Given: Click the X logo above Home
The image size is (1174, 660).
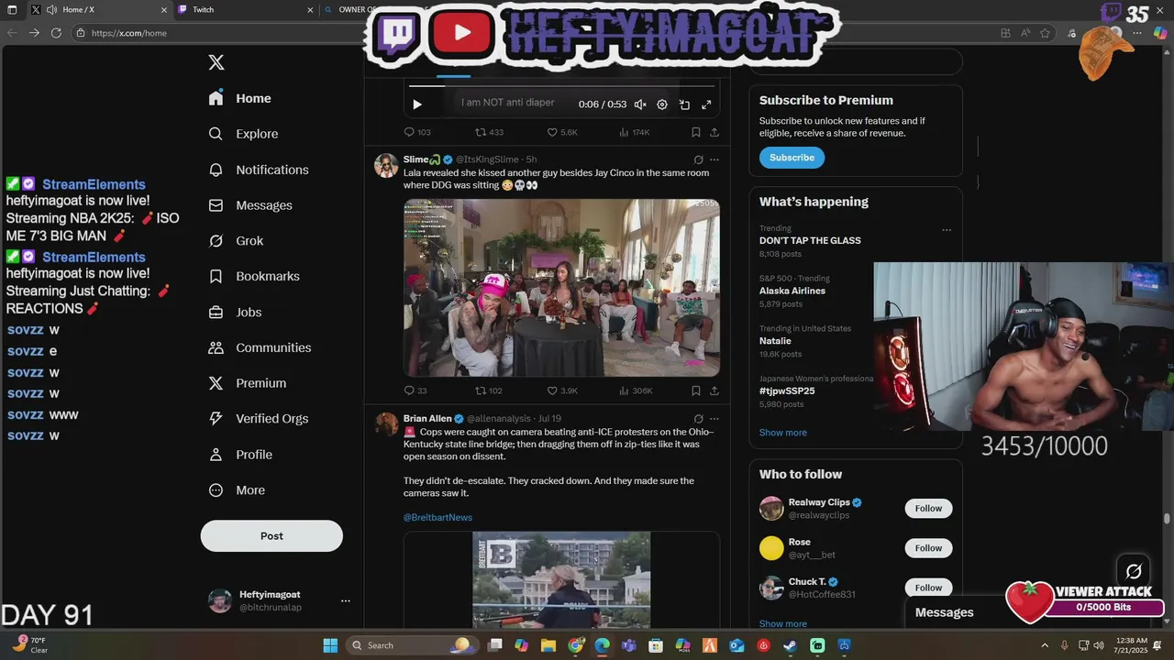Looking at the screenshot, I should point(216,62).
